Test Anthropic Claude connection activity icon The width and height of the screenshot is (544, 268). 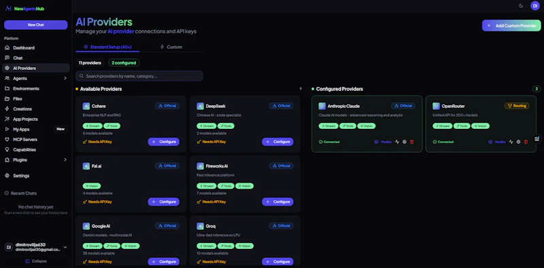click(x=397, y=142)
